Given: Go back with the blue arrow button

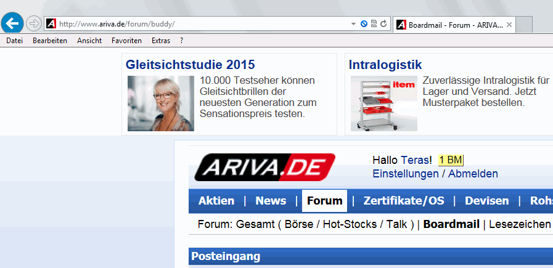Looking at the screenshot, I should pos(12,23).
